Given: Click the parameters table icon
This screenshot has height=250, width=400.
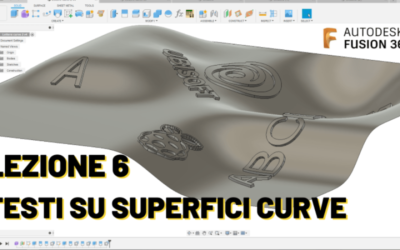Looking at the screenshot, I should click(190, 13).
